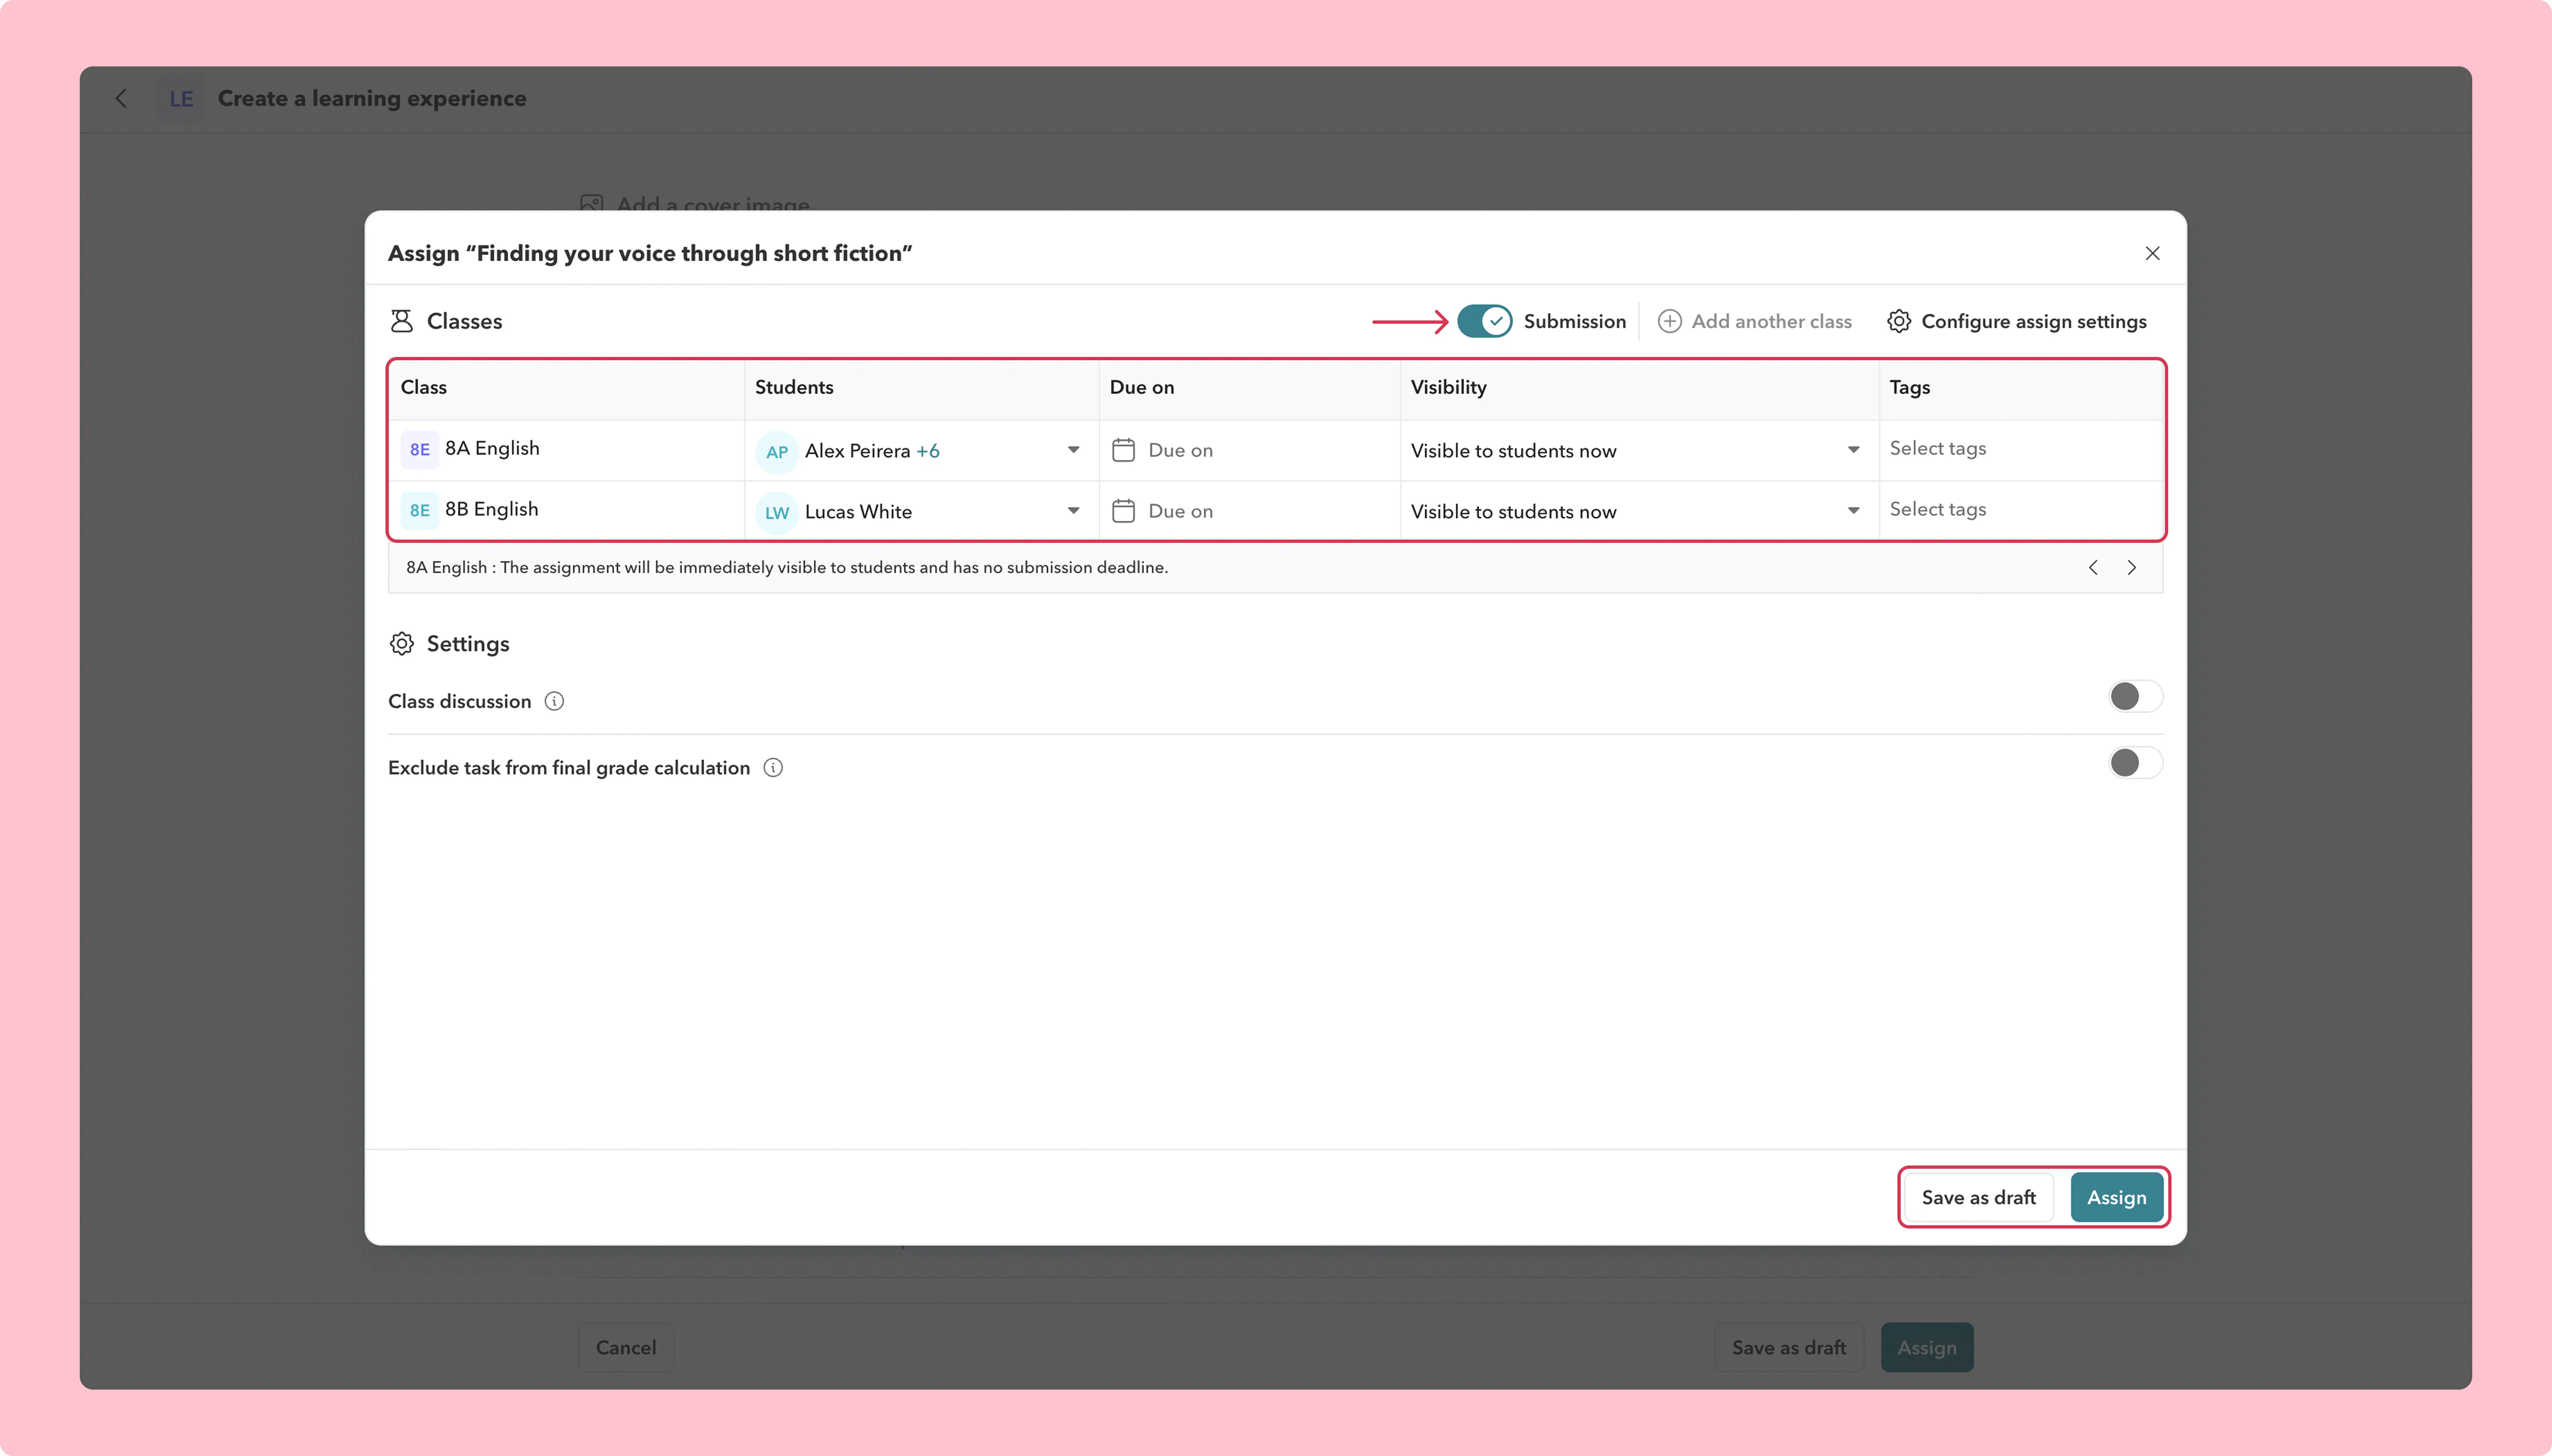Click the LW avatar for Lucas White
The width and height of the screenshot is (2552, 1456).
(777, 512)
